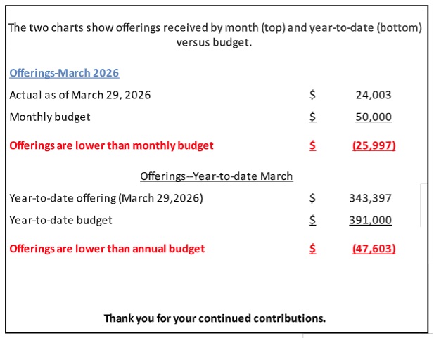Click the underlined 391,000 budget value

(370, 220)
